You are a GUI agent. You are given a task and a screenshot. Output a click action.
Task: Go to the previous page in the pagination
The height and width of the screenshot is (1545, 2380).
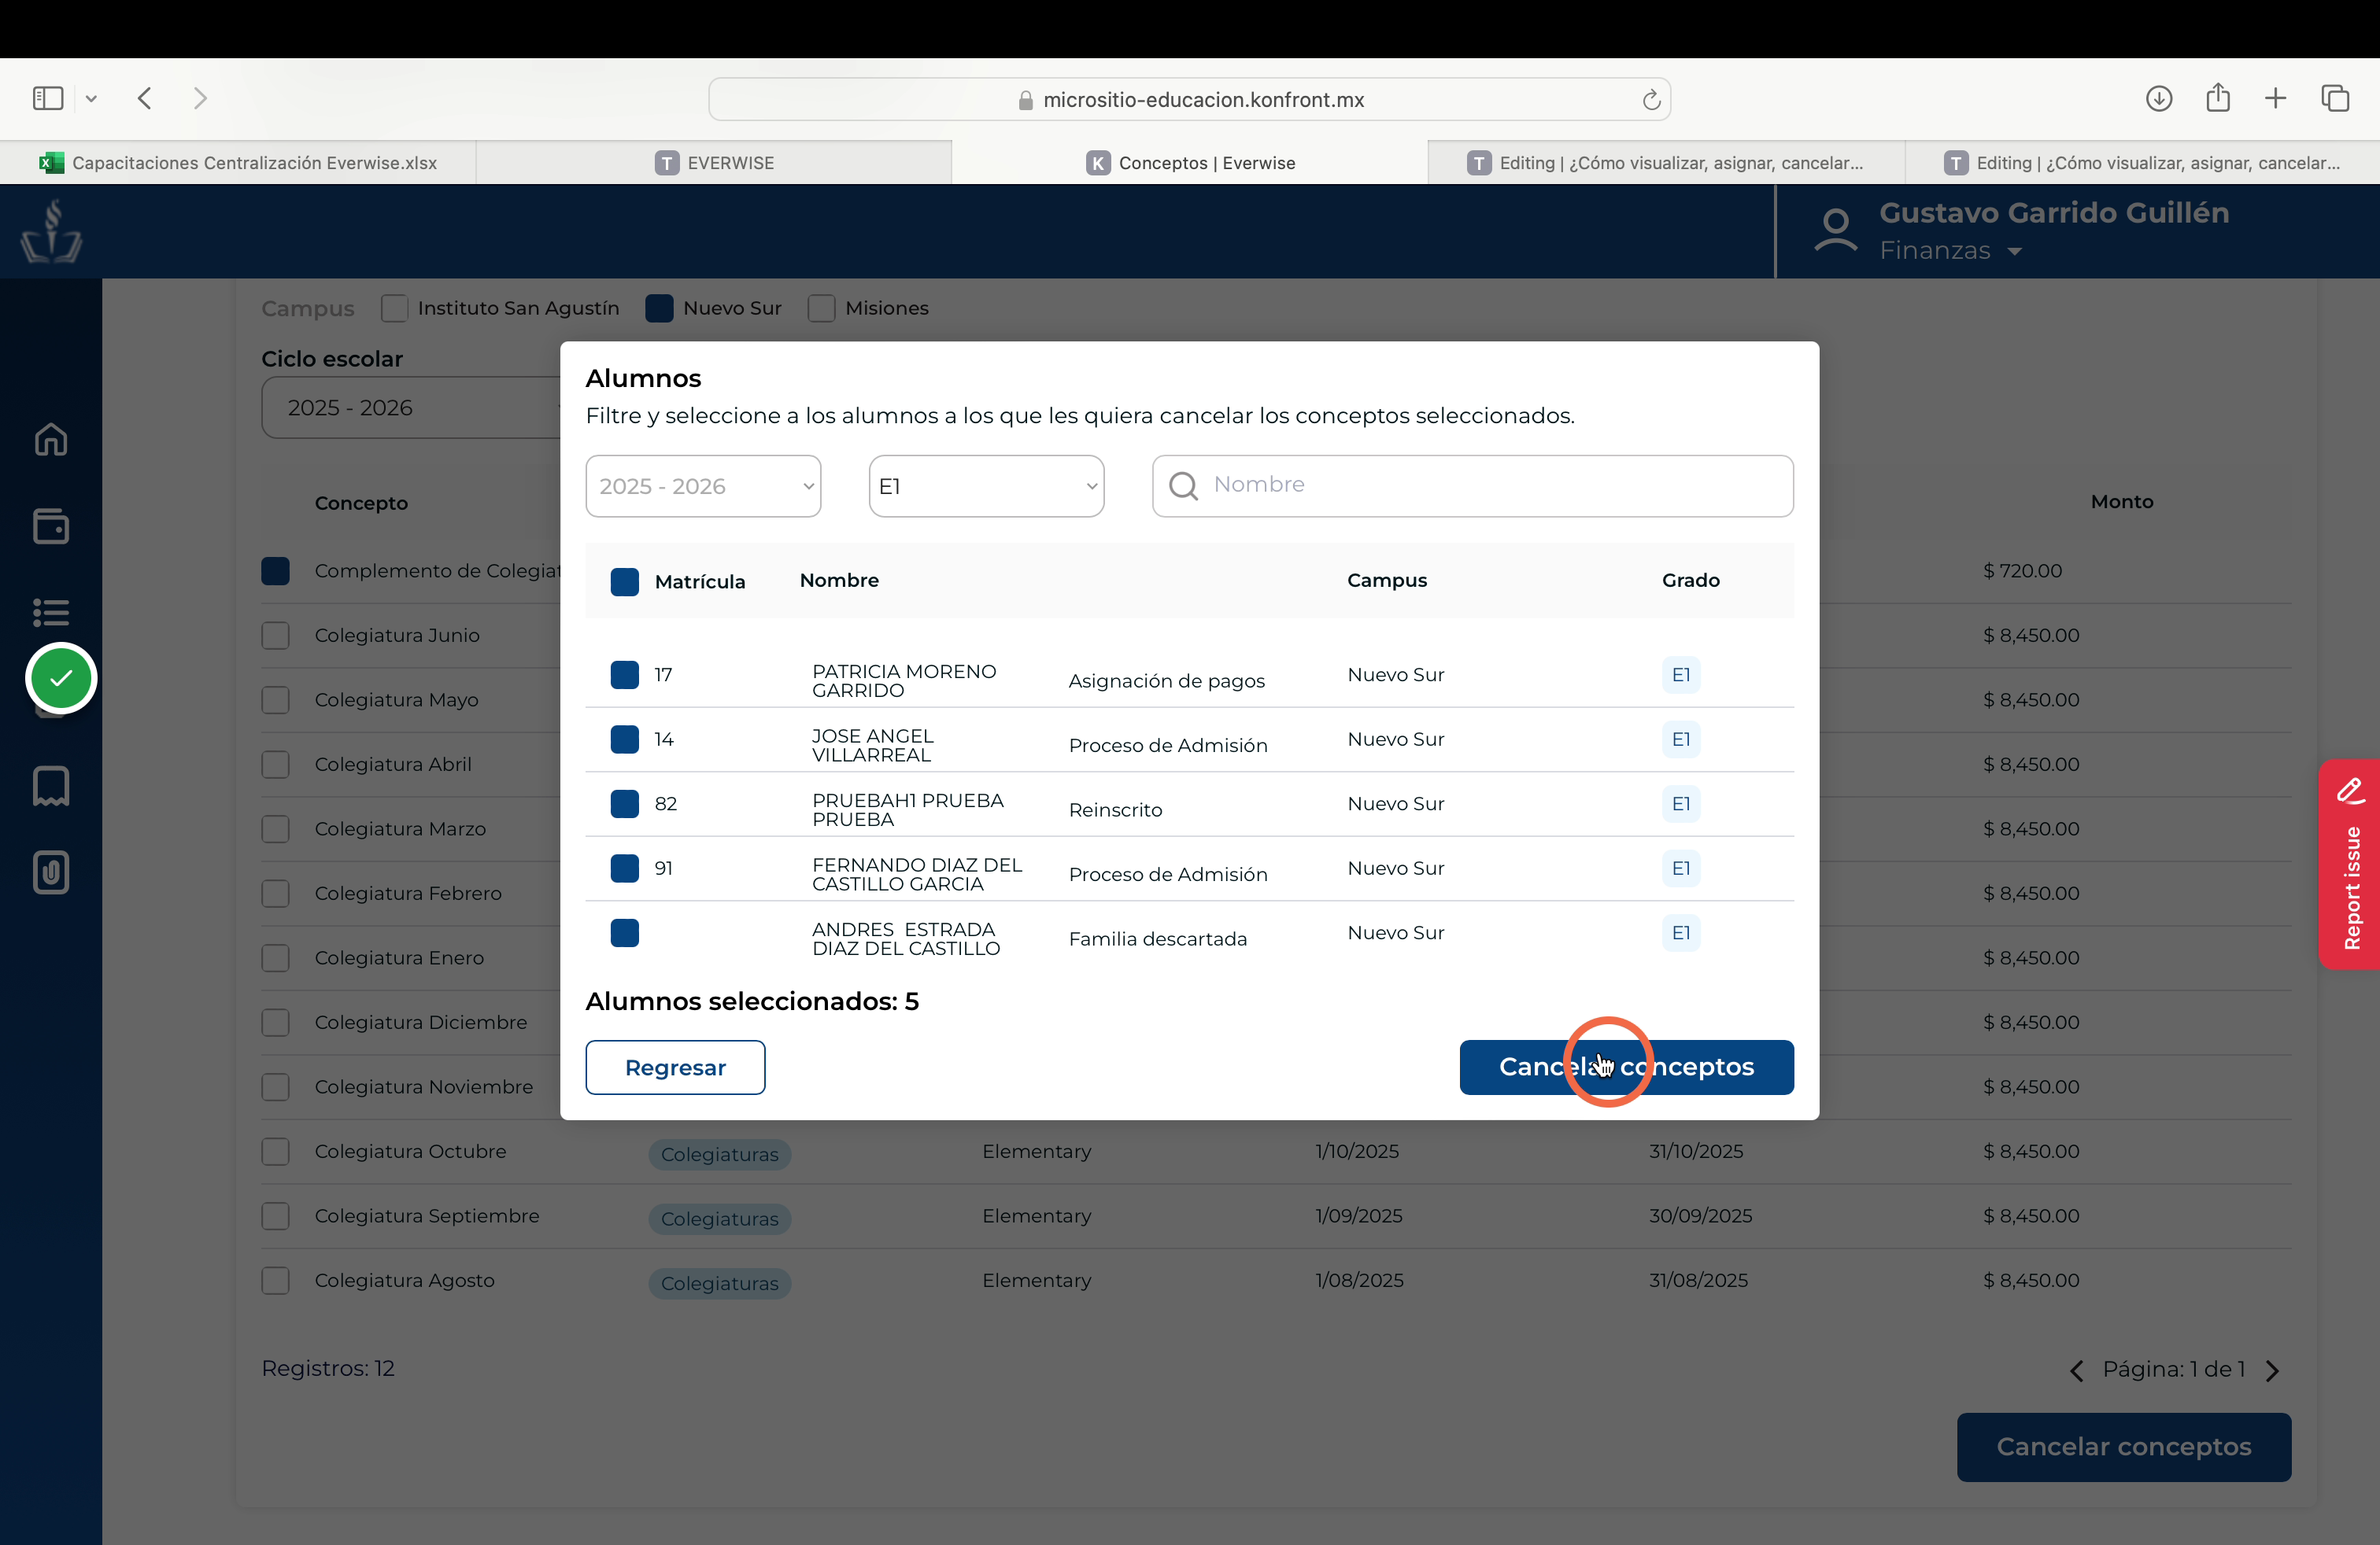(2077, 1370)
